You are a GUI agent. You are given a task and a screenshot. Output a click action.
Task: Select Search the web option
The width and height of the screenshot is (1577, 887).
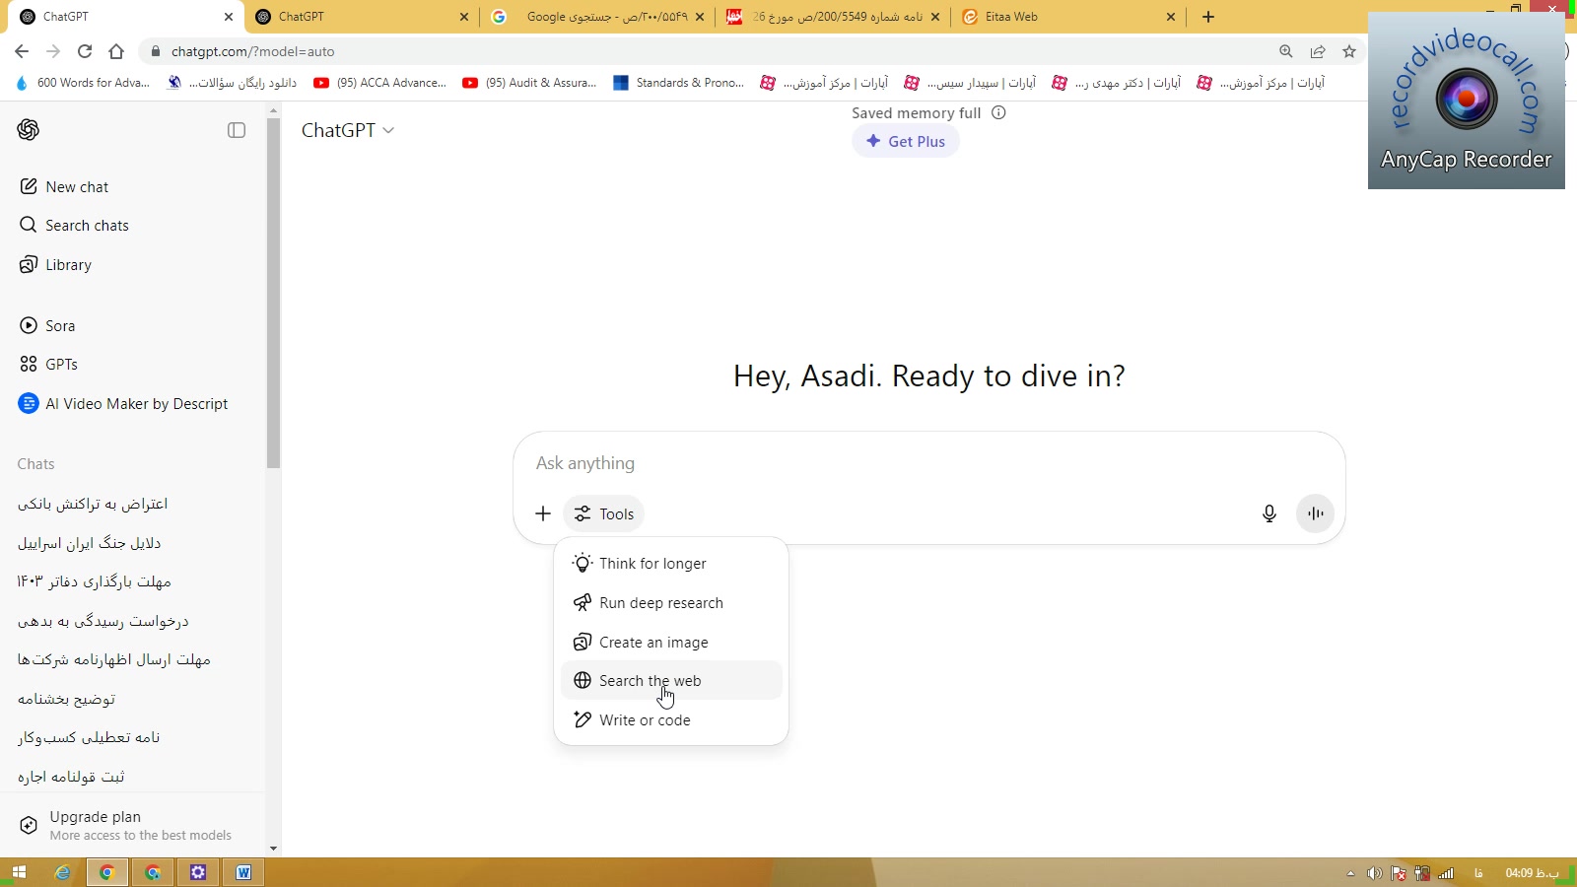(671, 681)
